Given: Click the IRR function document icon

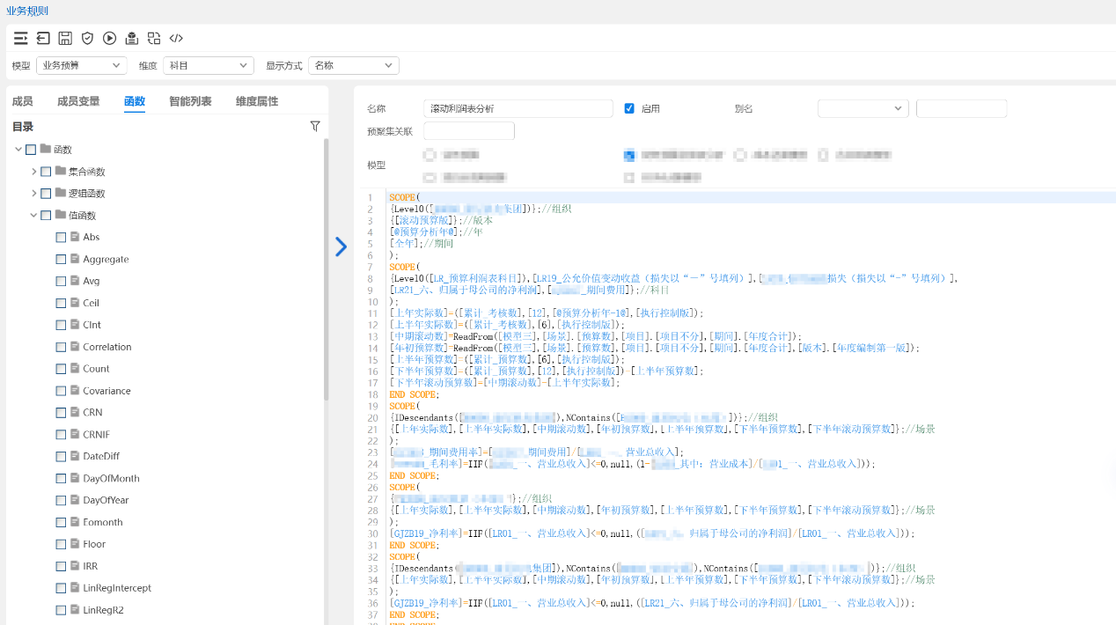Looking at the screenshot, I should tap(75, 566).
